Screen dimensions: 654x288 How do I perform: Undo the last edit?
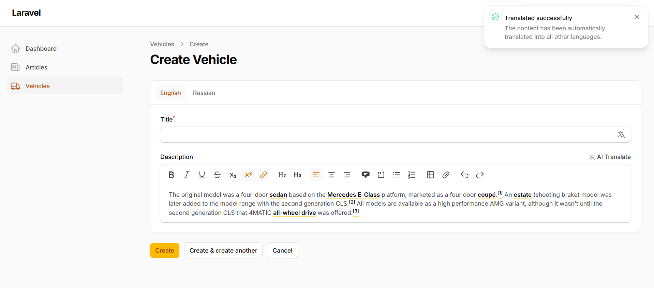464,175
